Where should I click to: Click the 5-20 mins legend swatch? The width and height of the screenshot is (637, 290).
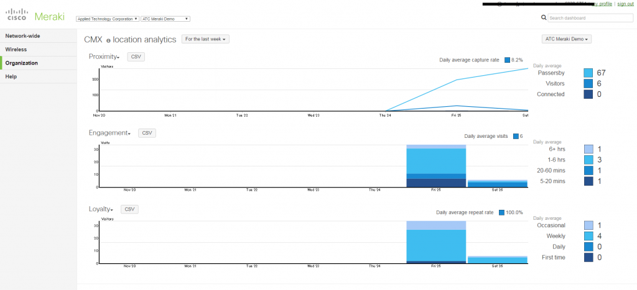(x=588, y=181)
